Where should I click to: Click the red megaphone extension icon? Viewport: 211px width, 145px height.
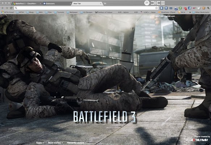pyautogui.click(x=194, y=8)
